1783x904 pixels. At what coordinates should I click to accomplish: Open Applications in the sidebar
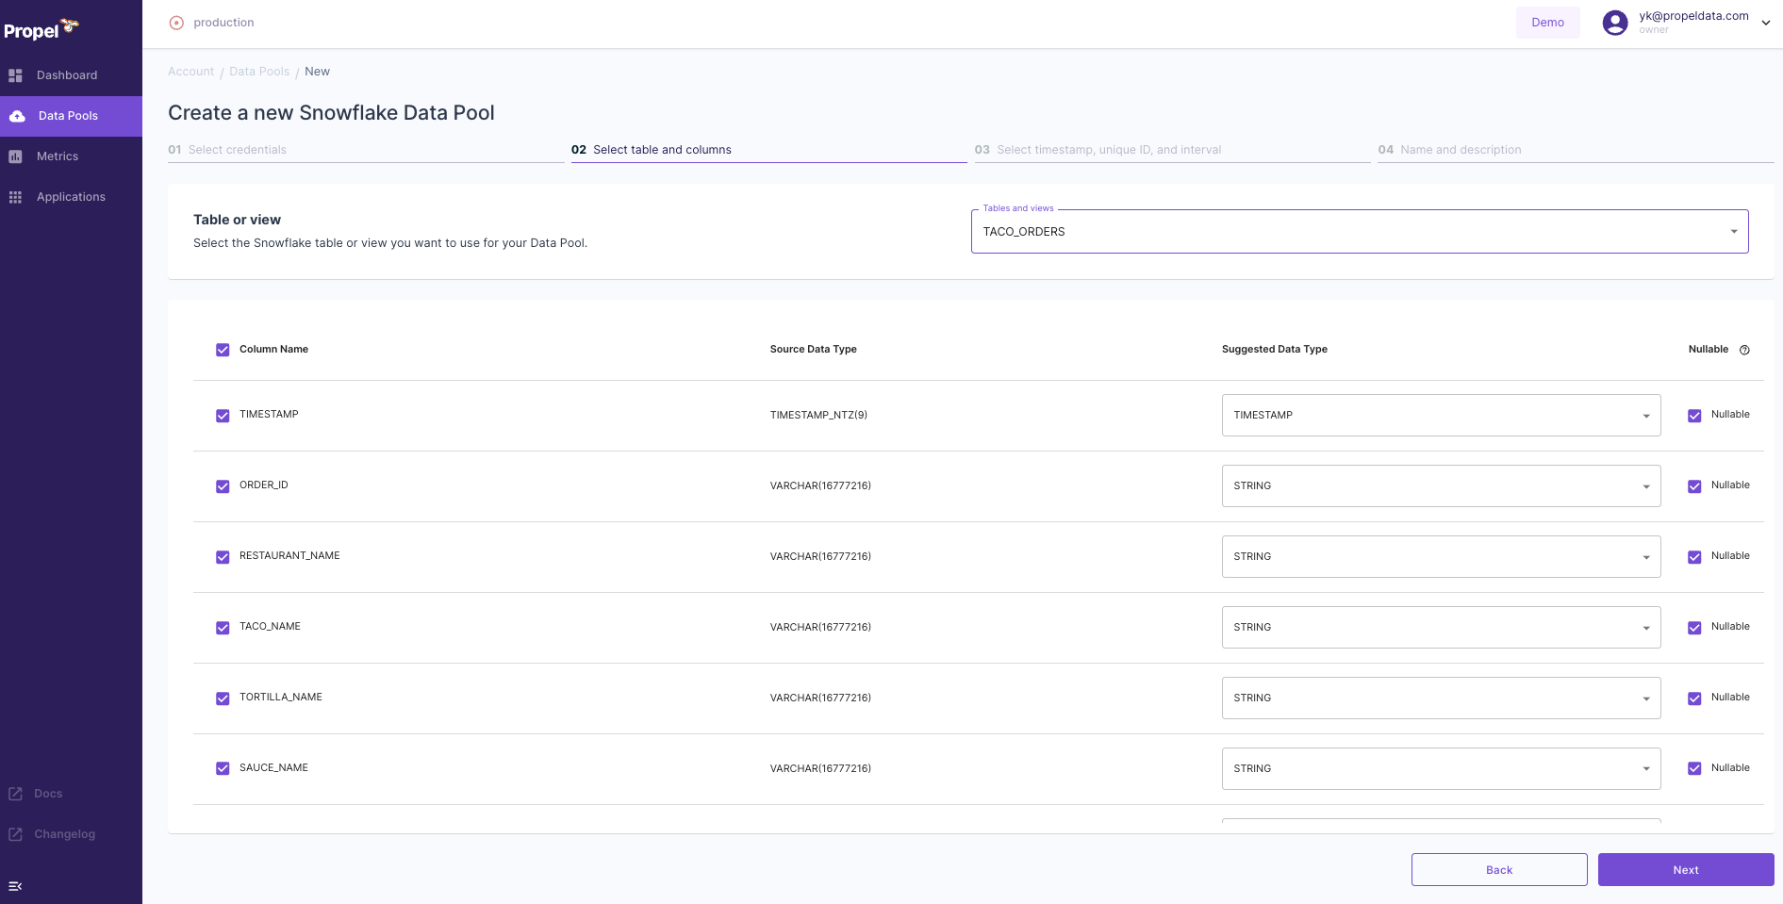click(x=70, y=196)
